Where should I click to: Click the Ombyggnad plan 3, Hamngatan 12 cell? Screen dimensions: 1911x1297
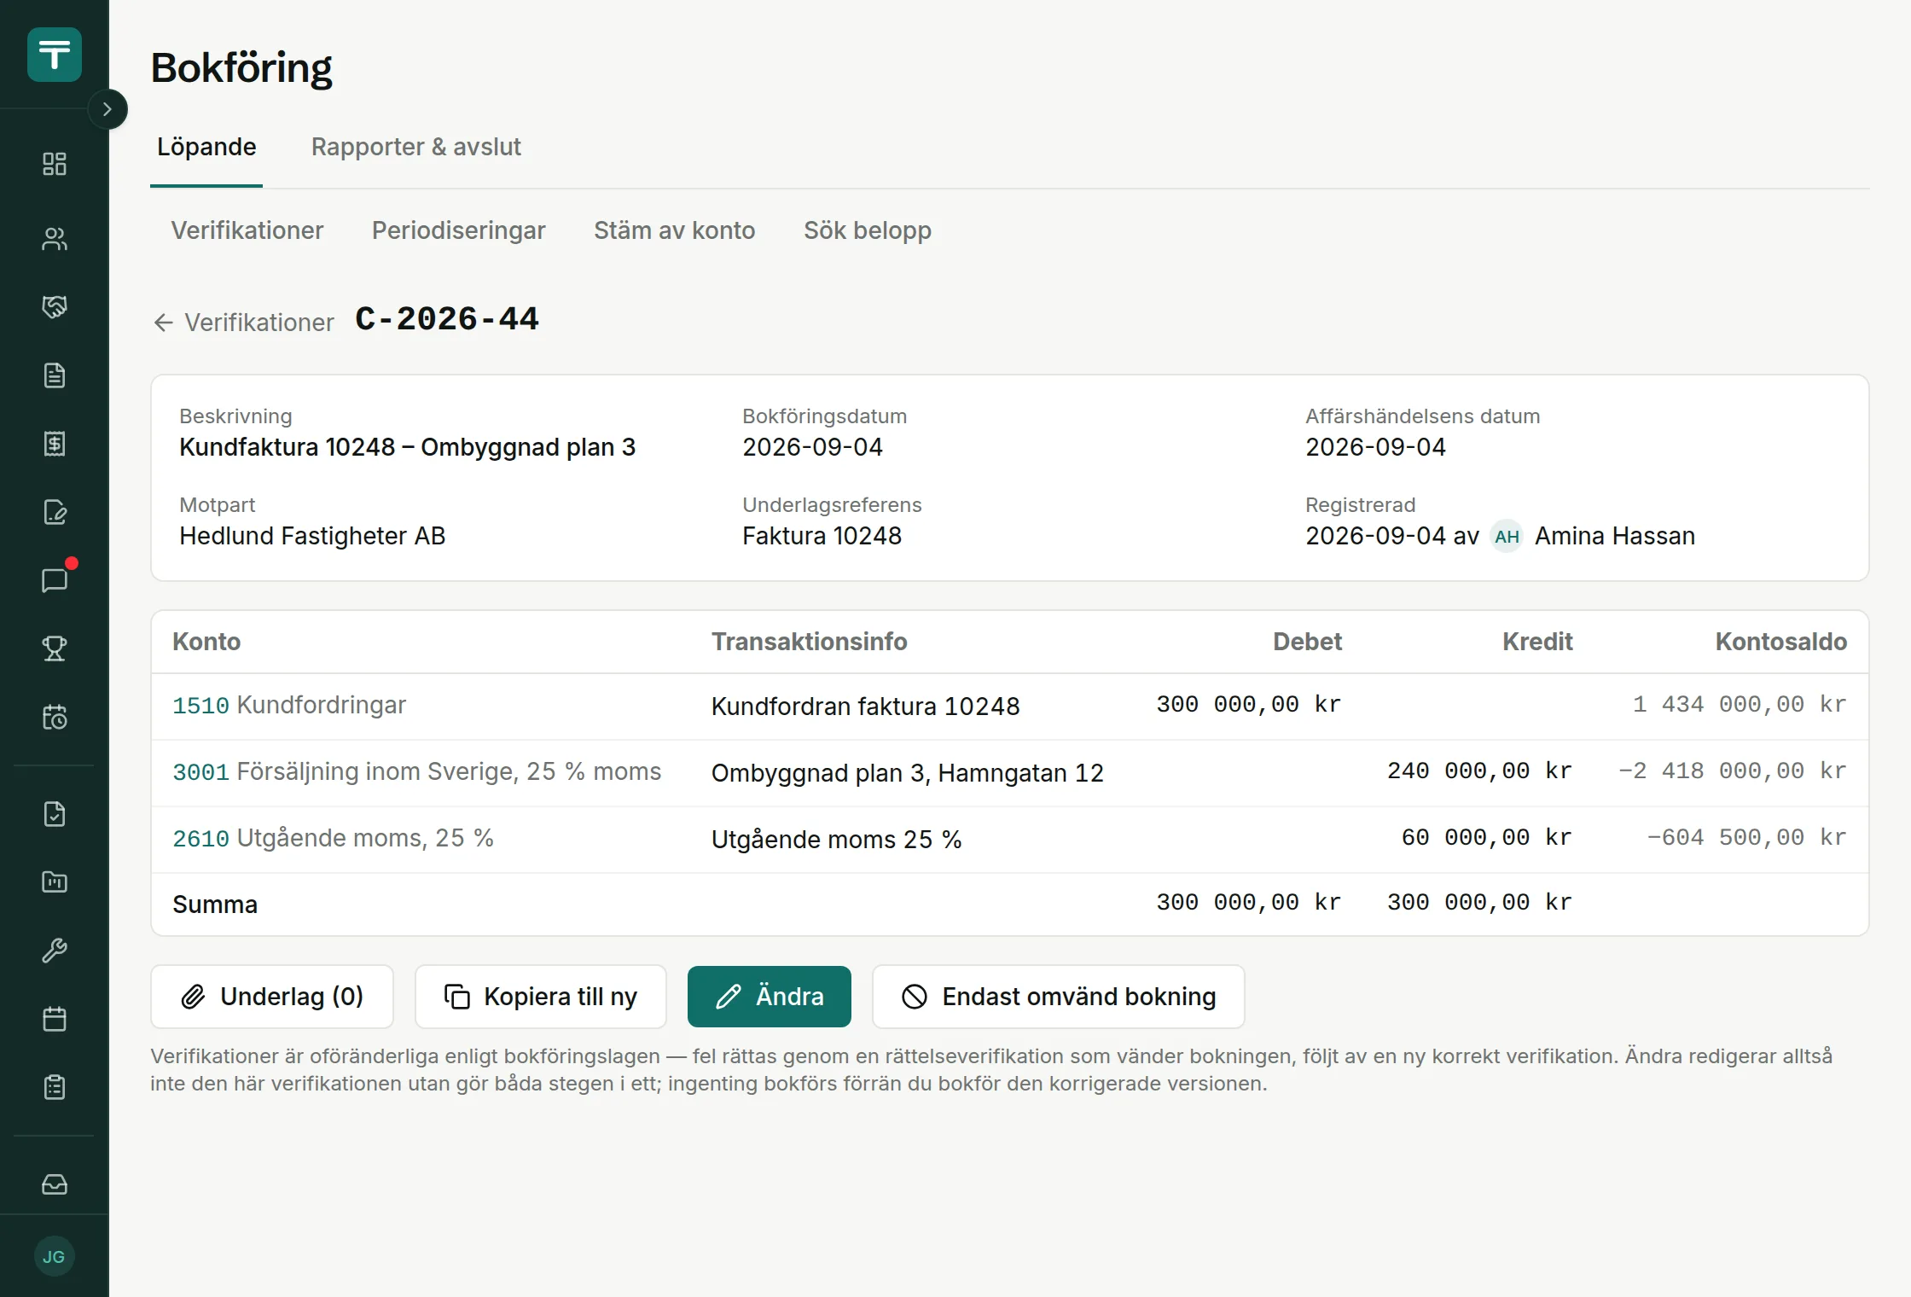click(907, 773)
